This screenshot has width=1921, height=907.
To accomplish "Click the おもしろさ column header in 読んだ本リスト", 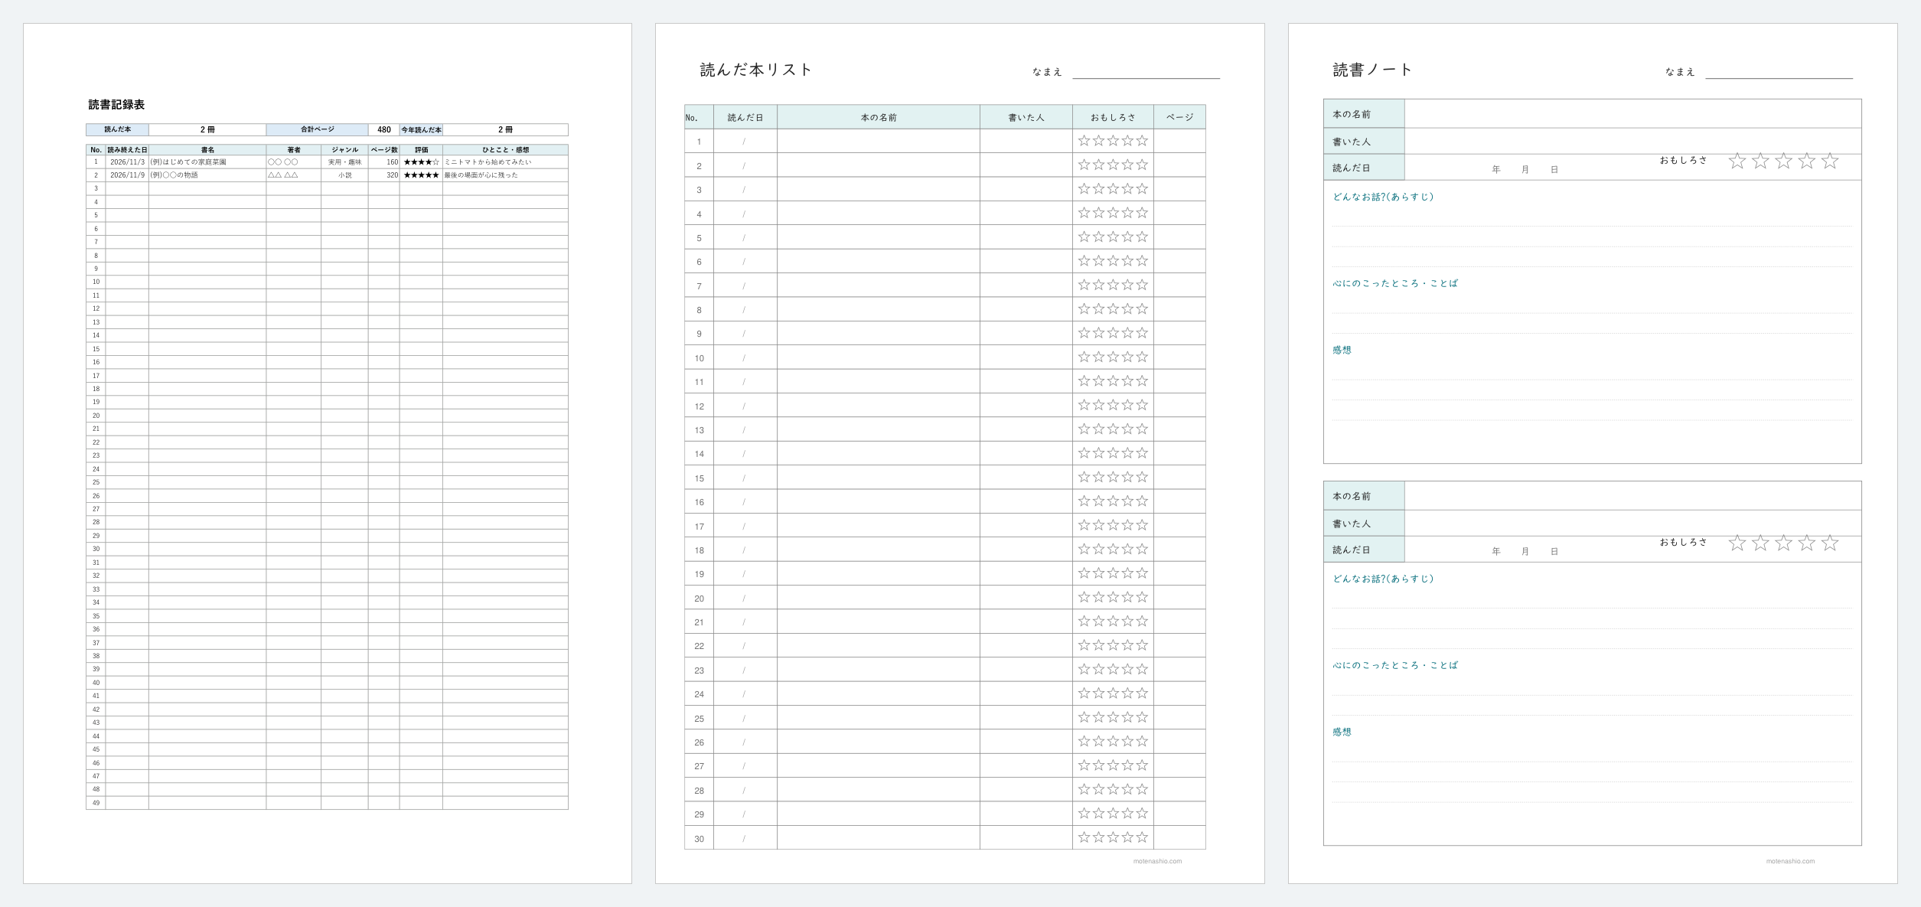I will (1113, 117).
